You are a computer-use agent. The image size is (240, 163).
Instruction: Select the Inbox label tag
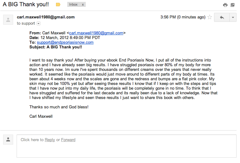pos(73,5)
